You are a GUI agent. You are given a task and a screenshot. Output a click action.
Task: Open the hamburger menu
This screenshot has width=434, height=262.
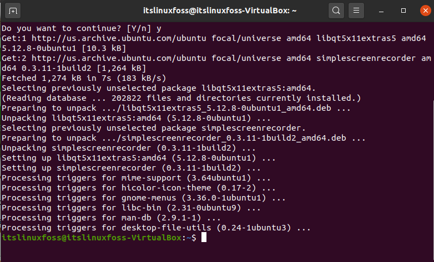click(356, 11)
